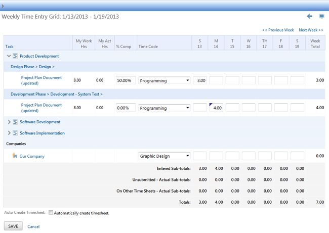
Task: Click the 0.00% completion field
Action: (126, 108)
